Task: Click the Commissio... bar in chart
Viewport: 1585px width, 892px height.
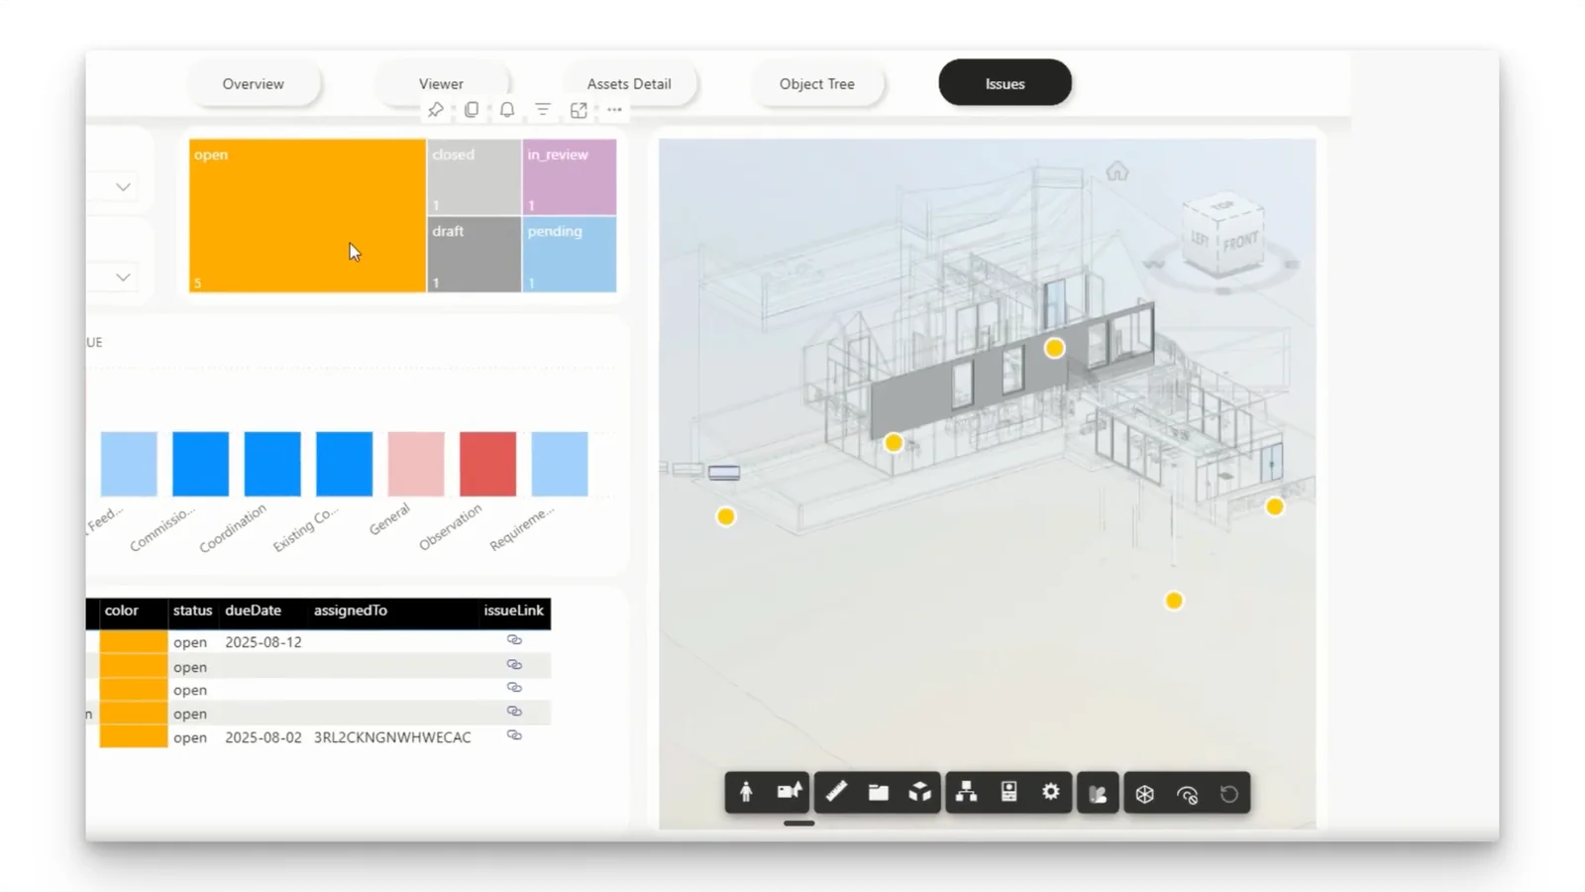Action: [200, 464]
